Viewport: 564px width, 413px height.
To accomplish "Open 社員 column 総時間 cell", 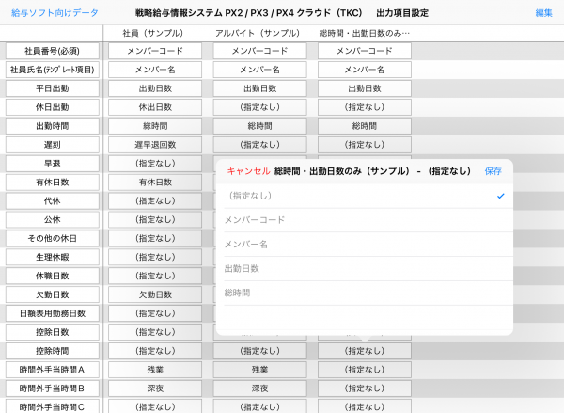I will coord(155,126).
